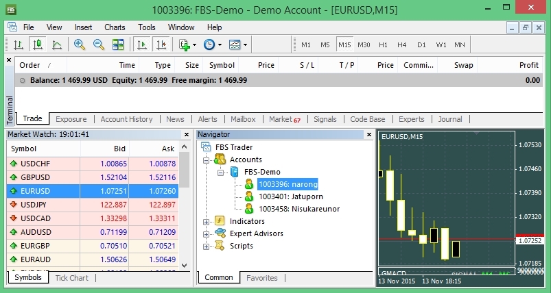Open the View menu

point(54,27)
